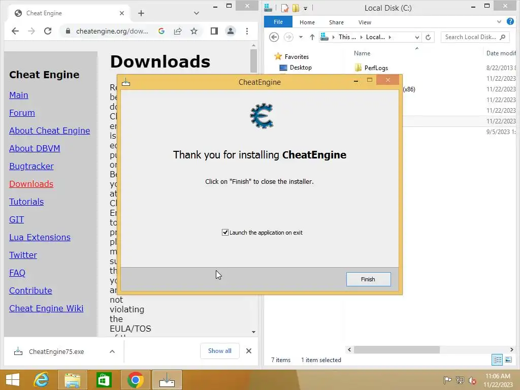Screen dimensions: 520x390
Task: Open Lua Extensions link
Action: [x=40, y=237]
